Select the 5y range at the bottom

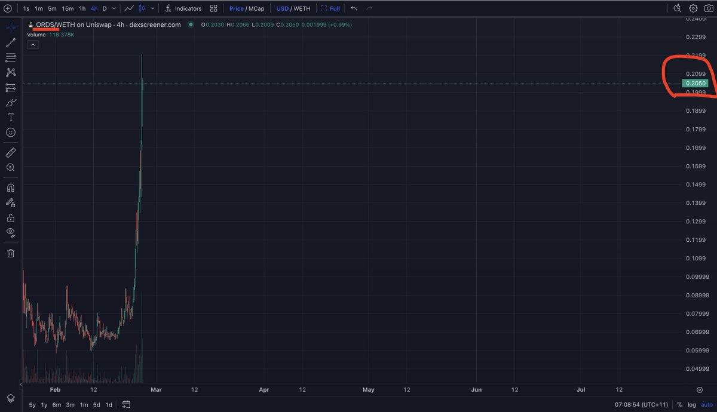tap(31, 404)
